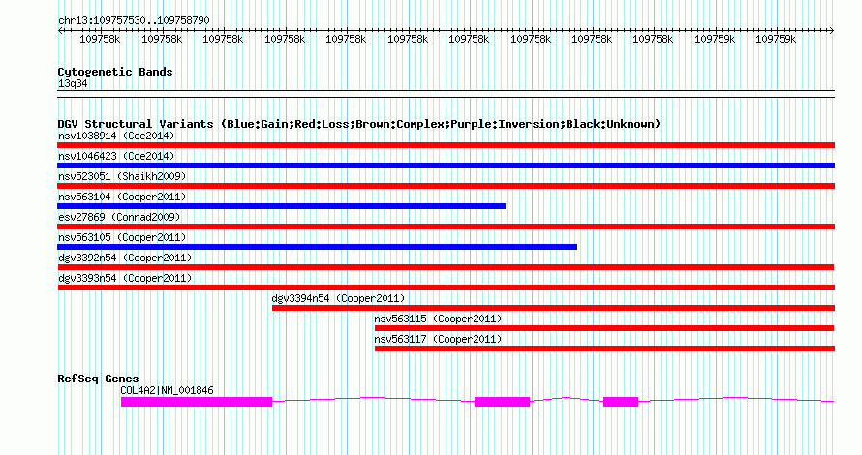Click the dgv3392n54 (Cooper2011) label
Viewport: 862px width, 455px height.
point(125,258)
